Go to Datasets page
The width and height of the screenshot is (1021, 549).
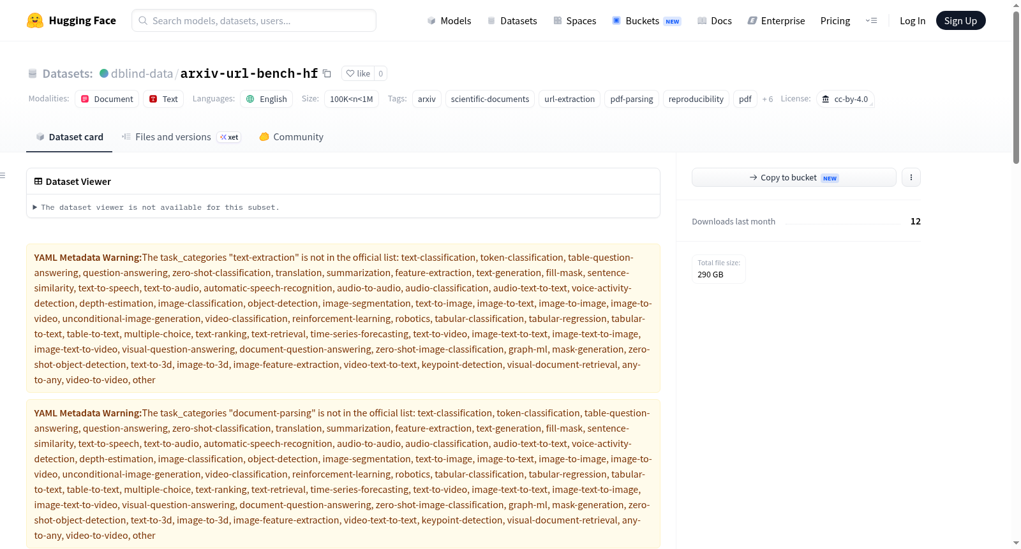(512, 20)
